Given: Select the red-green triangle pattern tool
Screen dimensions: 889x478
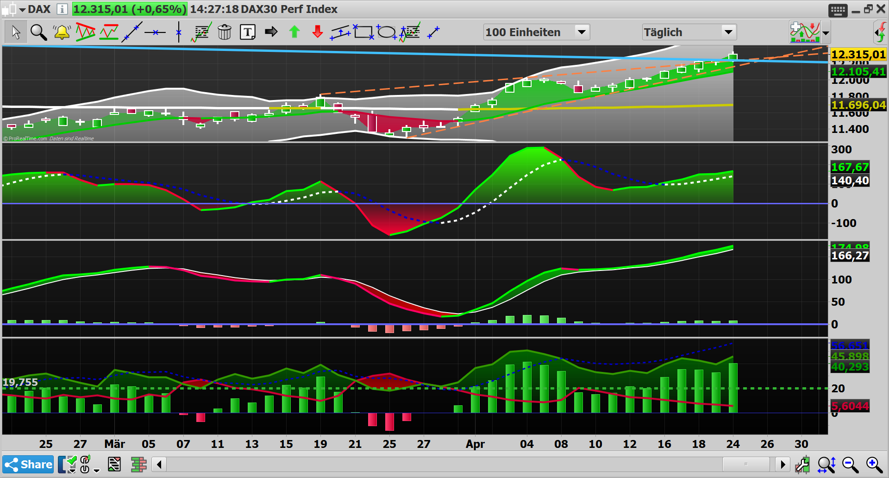Looking at the screenshot, I should tap(85, 32).
